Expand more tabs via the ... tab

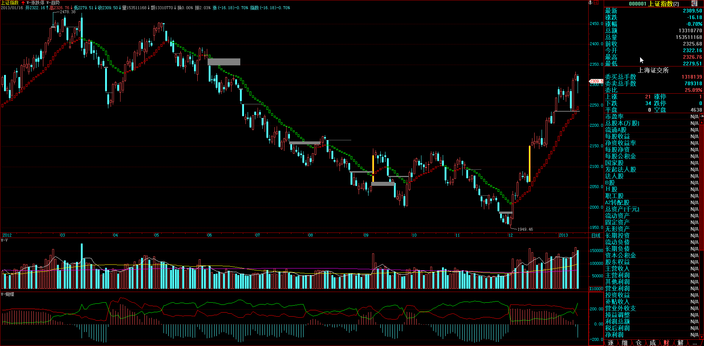click(694, 343)
